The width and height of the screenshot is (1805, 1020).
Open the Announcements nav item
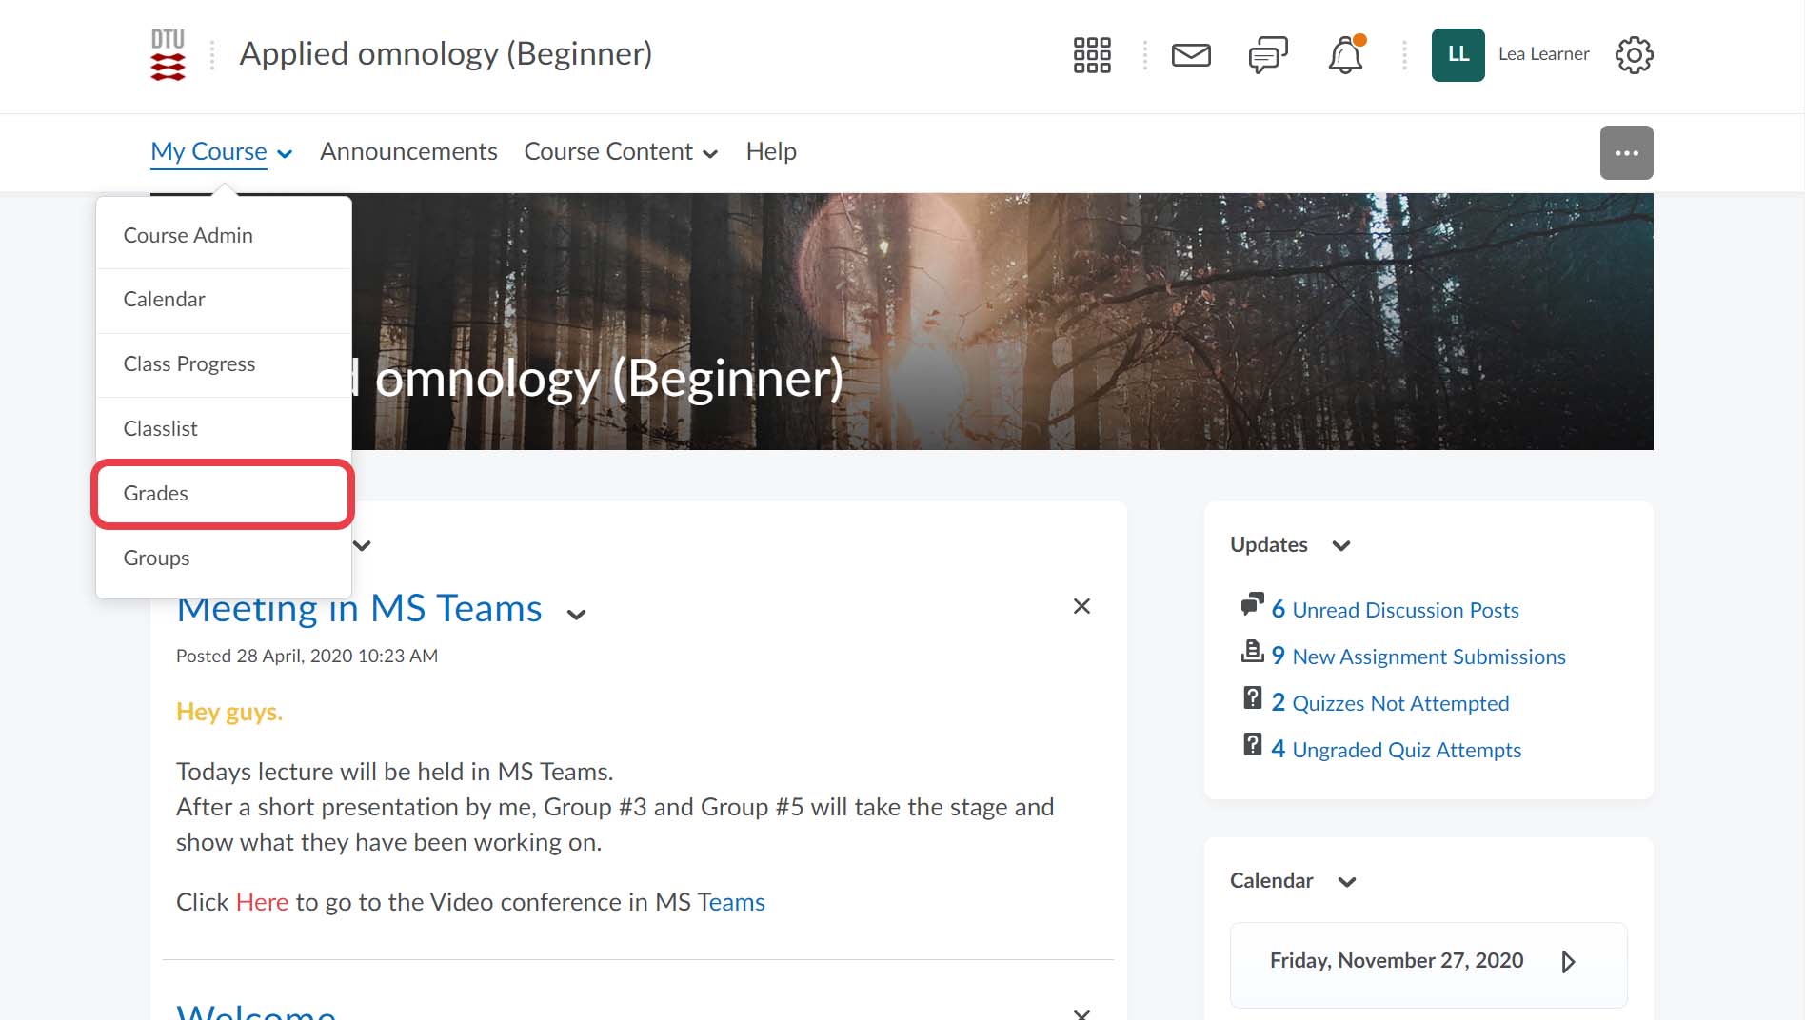pos(408,151)
